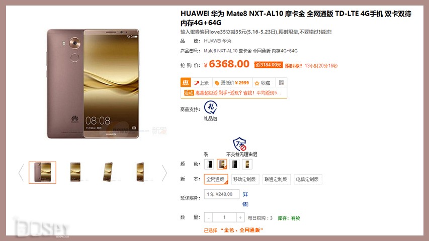
Task: Select the 移动定制版 version option
Action: (x=245, y=179)
